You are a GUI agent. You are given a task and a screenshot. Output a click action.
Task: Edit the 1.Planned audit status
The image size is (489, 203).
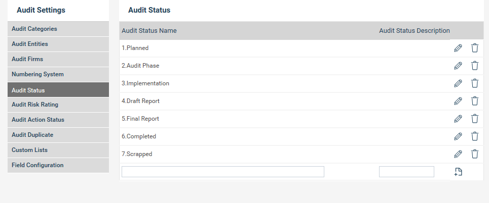click(x=458, y=48)
